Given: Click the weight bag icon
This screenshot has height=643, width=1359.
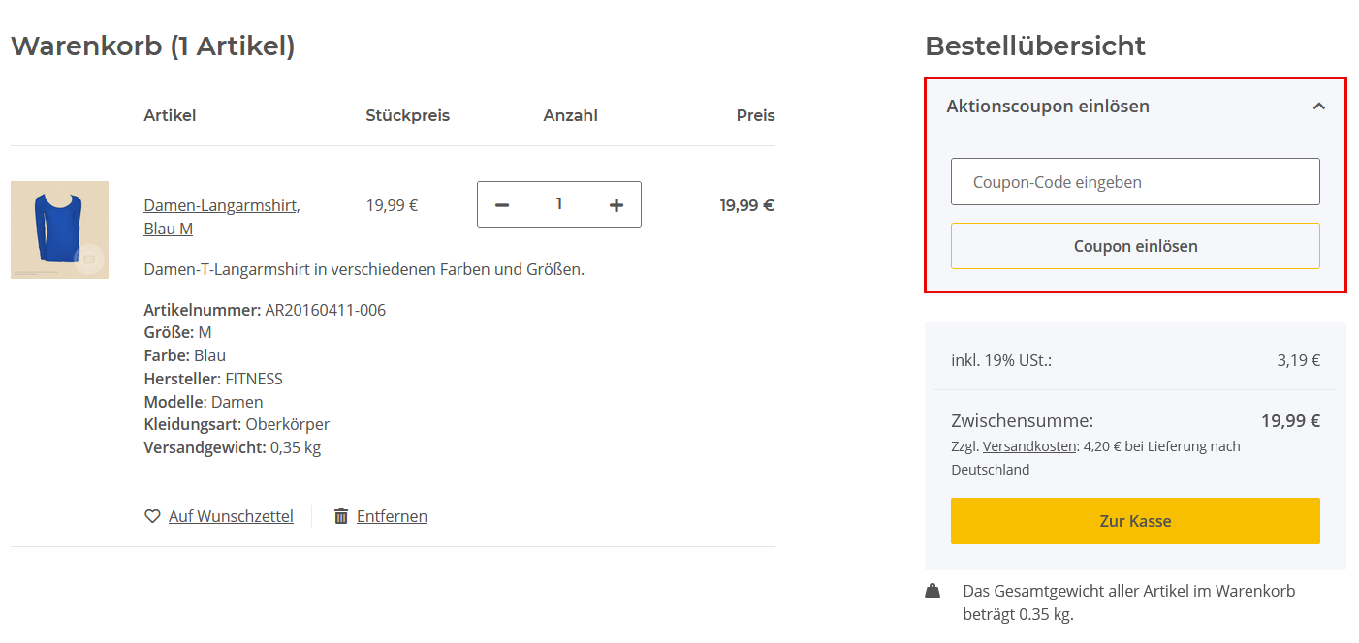Looking at the screenshot, I should click(932, 591).
